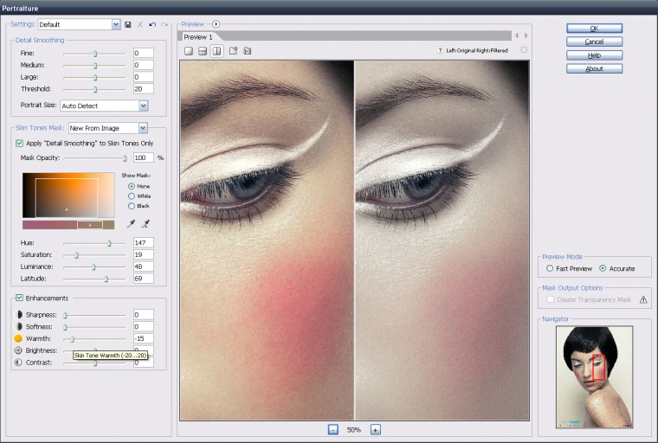Click the undo arrow icon
The height and width of the screenshot is (443, 658).
152,25
